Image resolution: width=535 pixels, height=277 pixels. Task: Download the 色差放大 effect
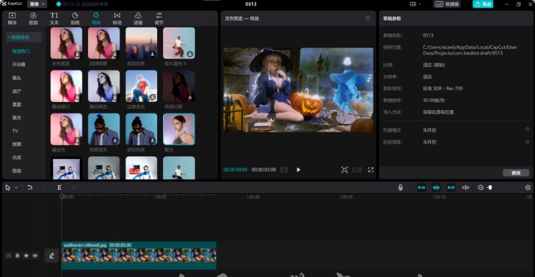point(115,140)
